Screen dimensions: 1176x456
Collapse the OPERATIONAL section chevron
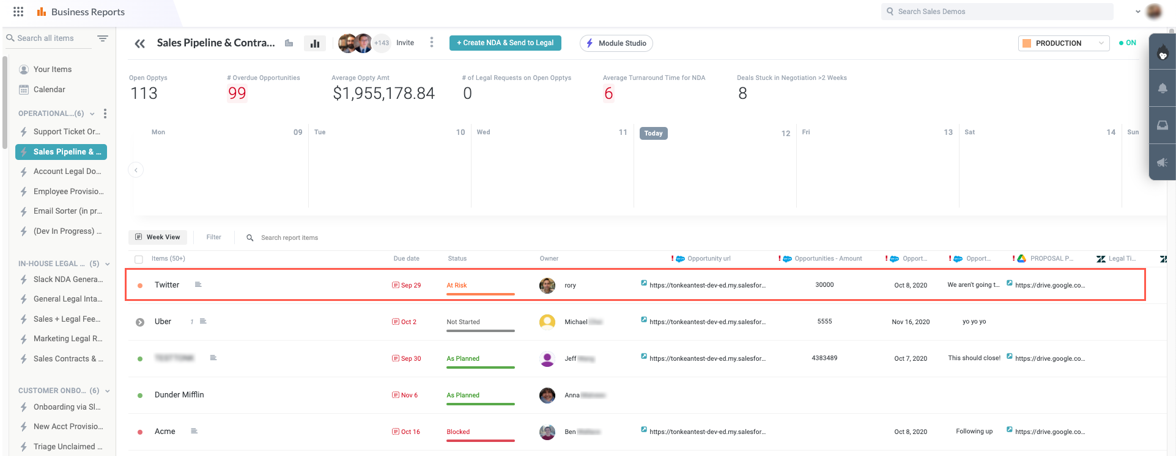click(x=92, y=114)
